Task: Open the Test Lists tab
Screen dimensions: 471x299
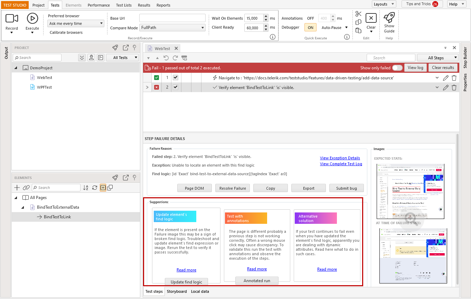Action: 124,5
